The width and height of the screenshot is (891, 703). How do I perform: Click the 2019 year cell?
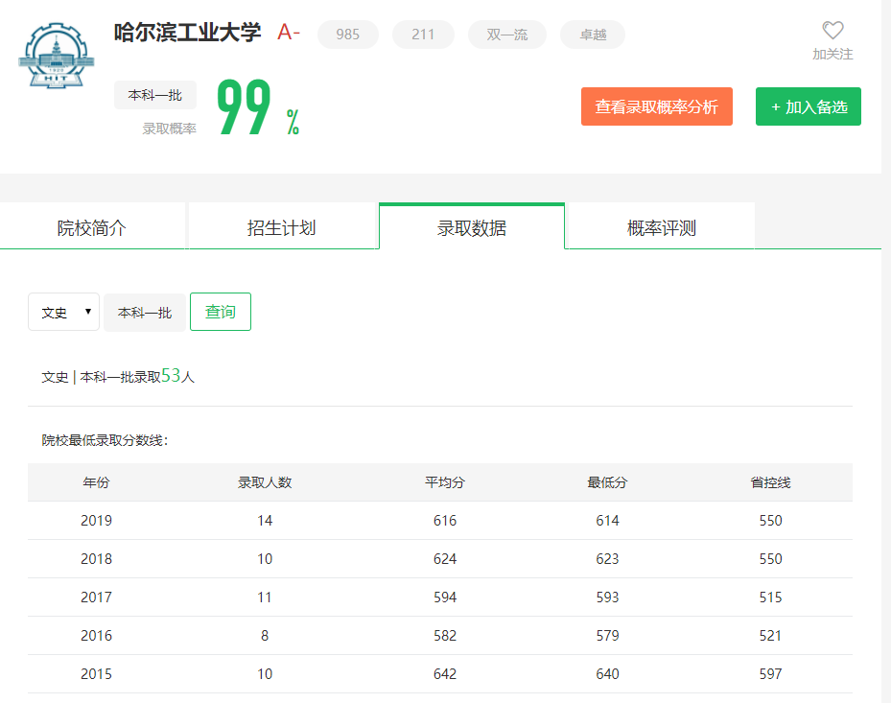[96, 521]
